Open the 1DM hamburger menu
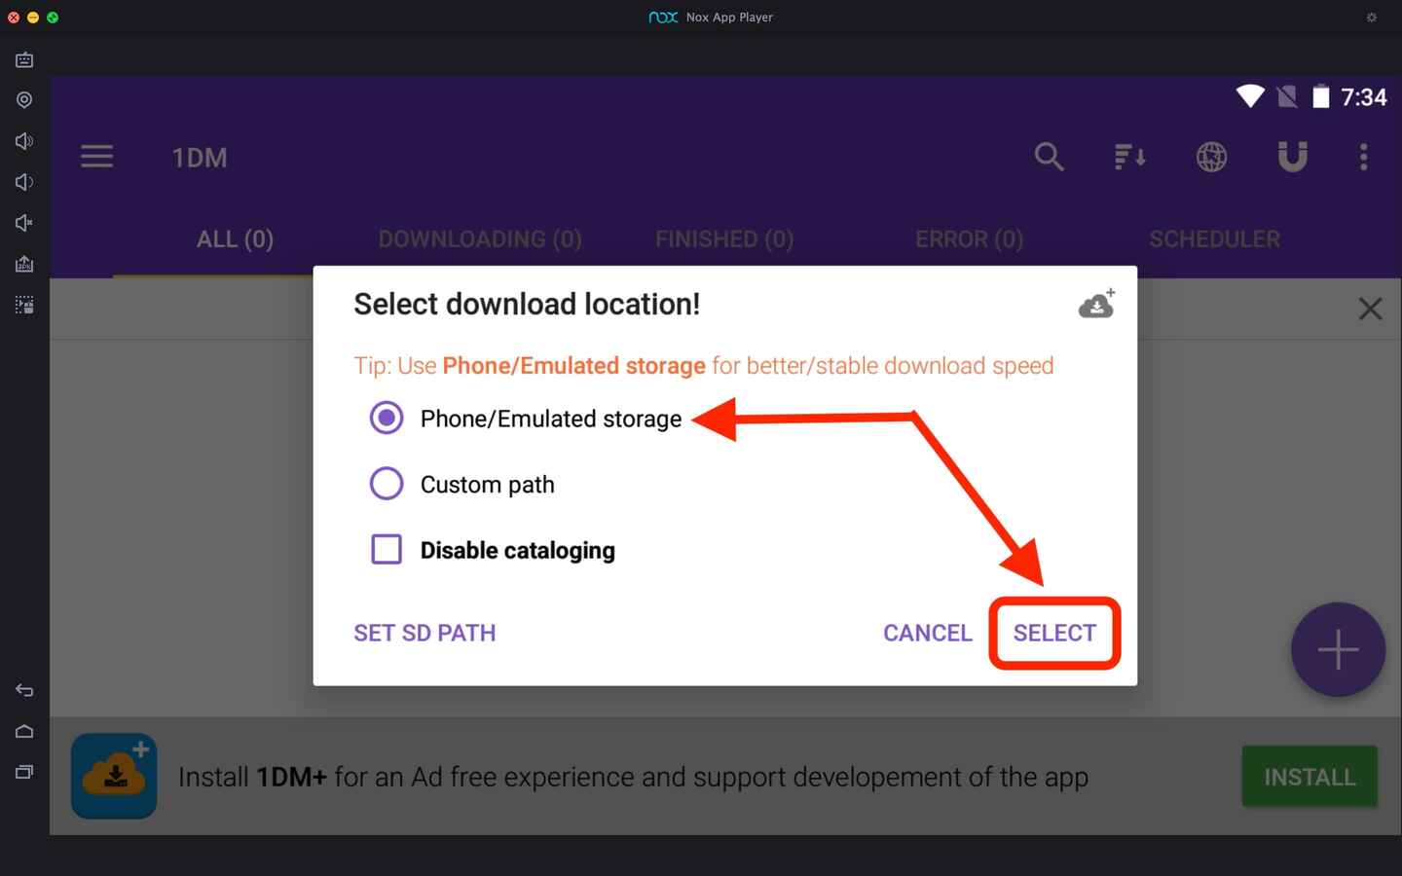 [96, 157]
